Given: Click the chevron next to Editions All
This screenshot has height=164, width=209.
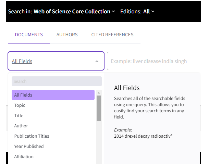Looking at the screenshot, I should click(x=153, y=12).
